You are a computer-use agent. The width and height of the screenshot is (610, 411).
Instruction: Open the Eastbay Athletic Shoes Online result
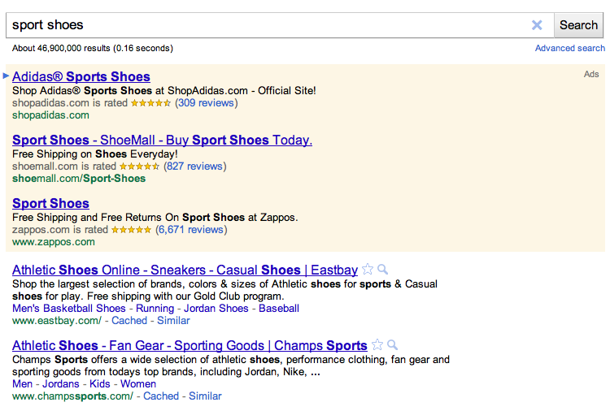pyautogui.click(x=185, y=270)
